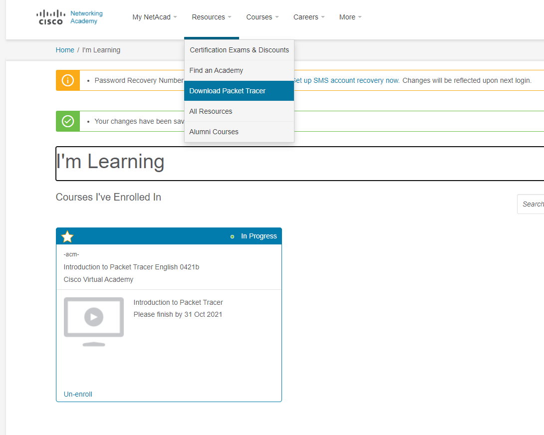Click the Un-enroll link

pos(78,394)
